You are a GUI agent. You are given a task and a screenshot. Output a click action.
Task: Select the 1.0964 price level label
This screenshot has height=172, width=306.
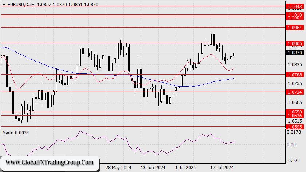coord(295,28)
